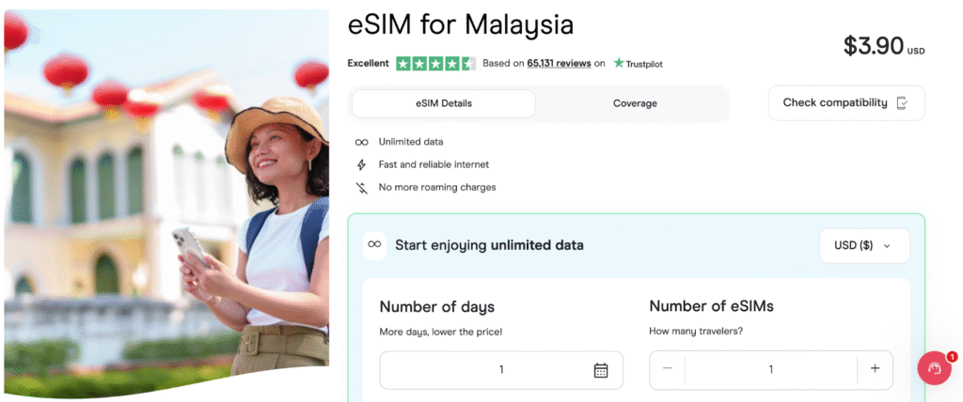Viewport: 963px width, 402px height.
Task: Expand the USD ($) currency dropdown
Action: coord(863,245)
